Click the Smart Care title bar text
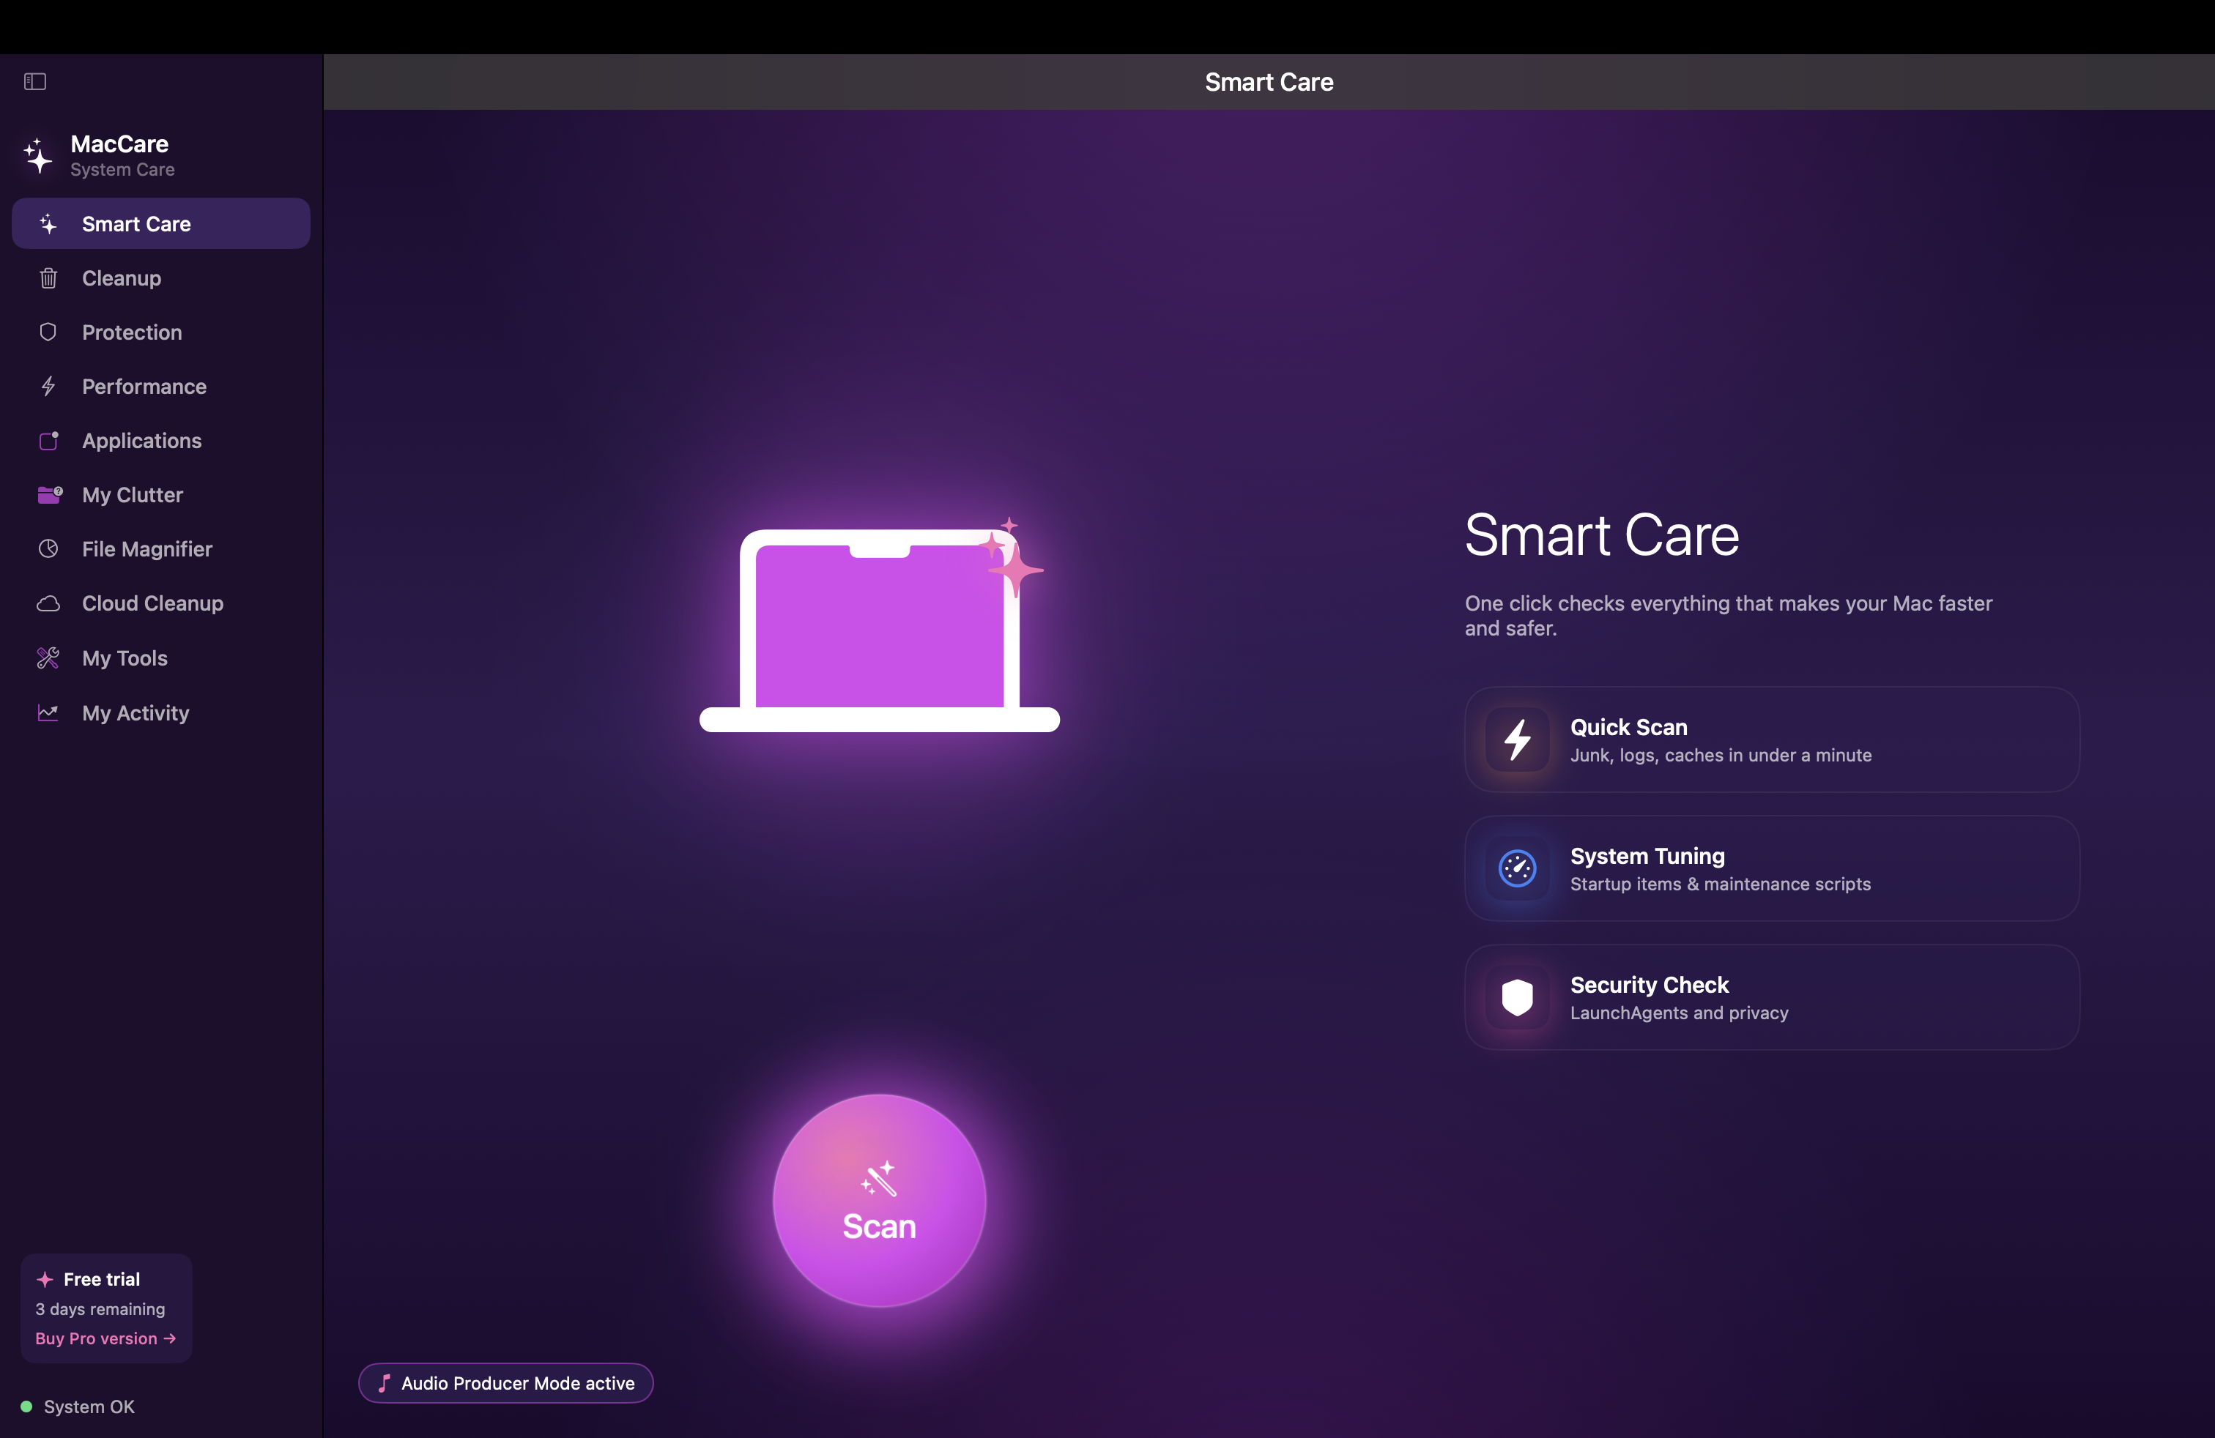 1269,82
